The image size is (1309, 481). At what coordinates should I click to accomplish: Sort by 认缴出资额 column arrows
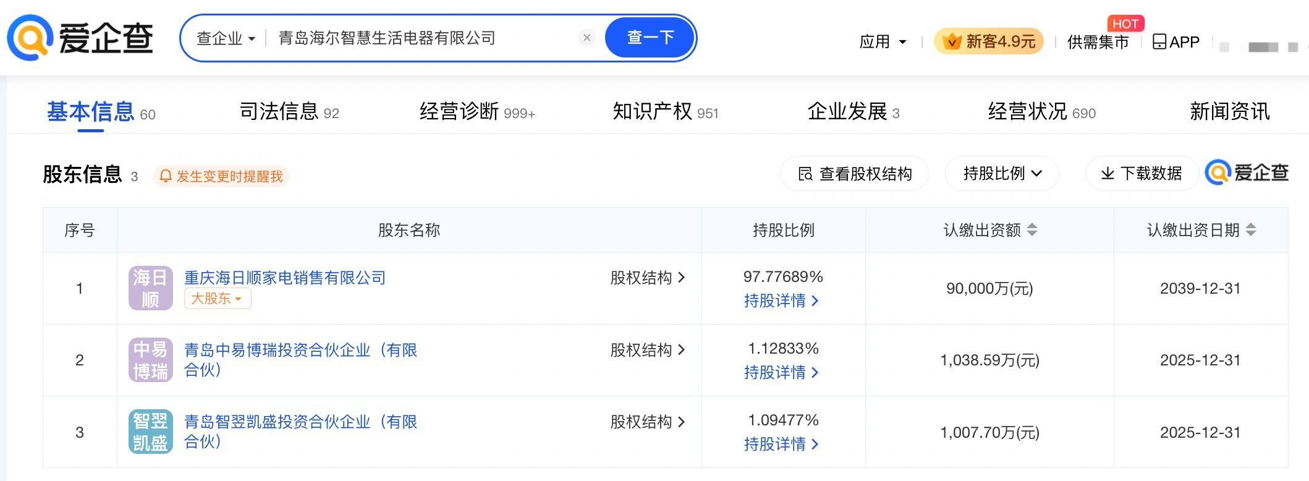click(x=1032, y=230)
